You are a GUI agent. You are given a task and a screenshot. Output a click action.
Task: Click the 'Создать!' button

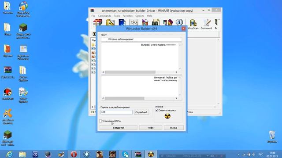pyautogui.click(x=119, y=128)
